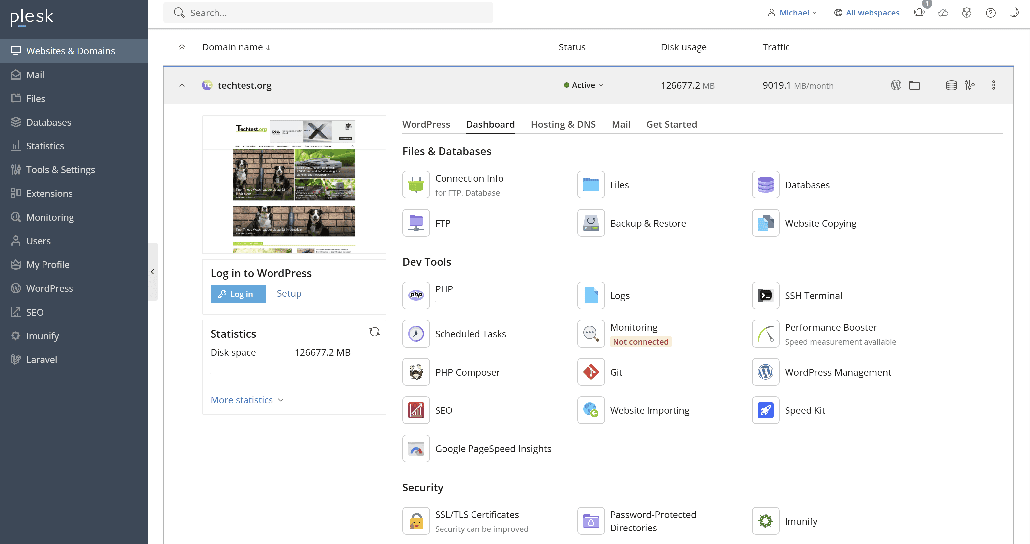Open the Files folder icon in Files & Databases

590,185
